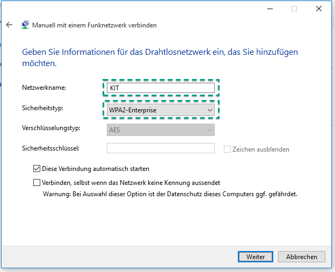335x272 pixels.
Task: Maximize the dialog window
Action: point(294,9)
